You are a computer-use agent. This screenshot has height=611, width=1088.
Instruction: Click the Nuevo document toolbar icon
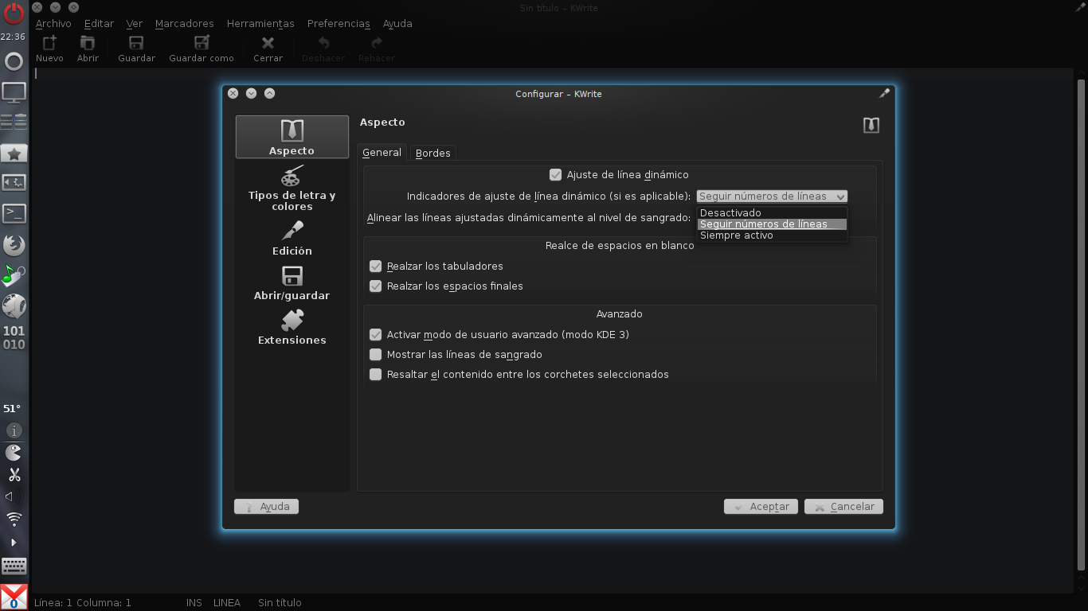[x=49, y=44]
